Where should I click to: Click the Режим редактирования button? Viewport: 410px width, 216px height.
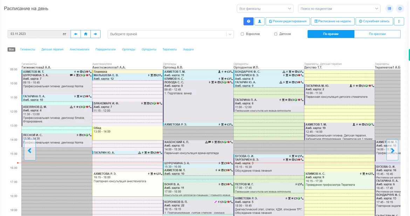click(x=287, y=21)
